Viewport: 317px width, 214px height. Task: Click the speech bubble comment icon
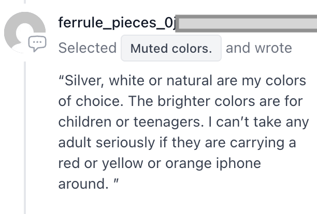(x=37, y=43)
